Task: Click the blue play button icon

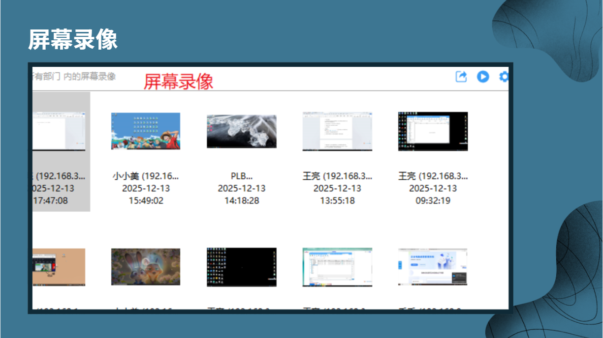Action: point(483,77)
